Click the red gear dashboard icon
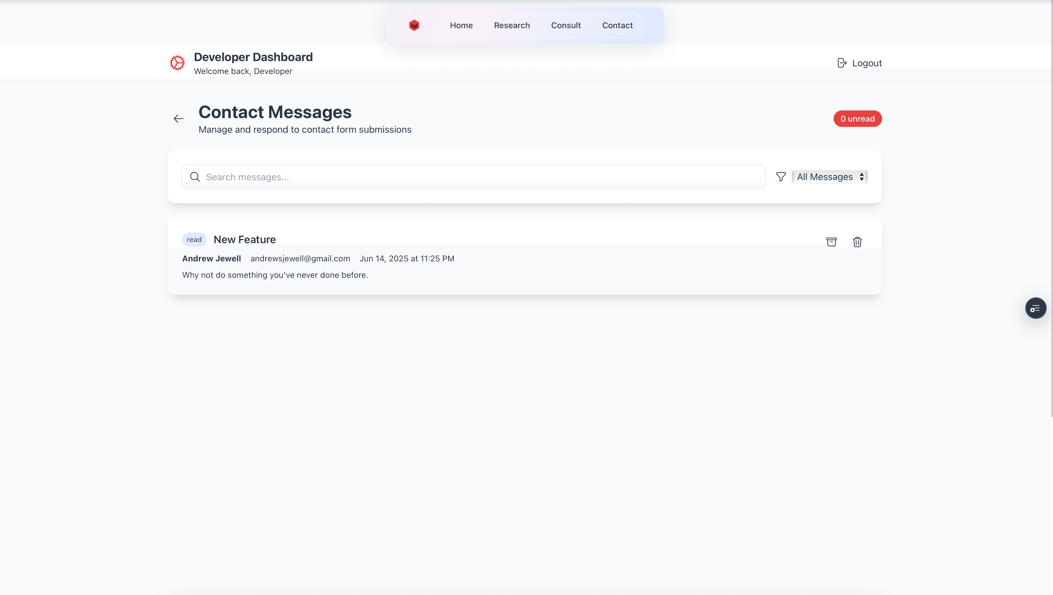 pyautogui.click(x=177, y=63)
